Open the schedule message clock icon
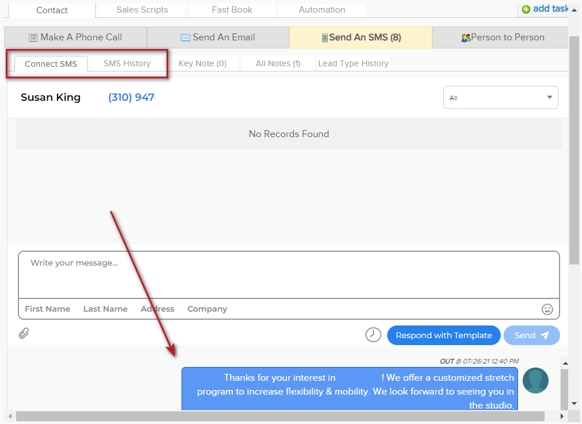 [373, 334]
